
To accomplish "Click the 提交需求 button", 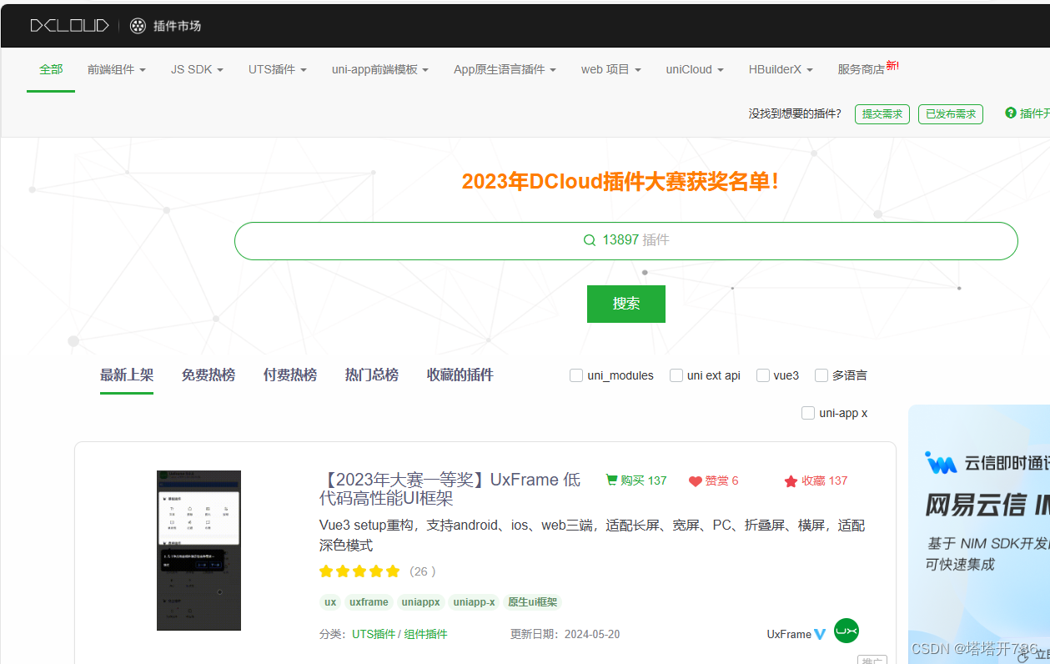I will click(882, 114).
